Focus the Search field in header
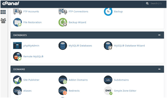 (156, 3)
